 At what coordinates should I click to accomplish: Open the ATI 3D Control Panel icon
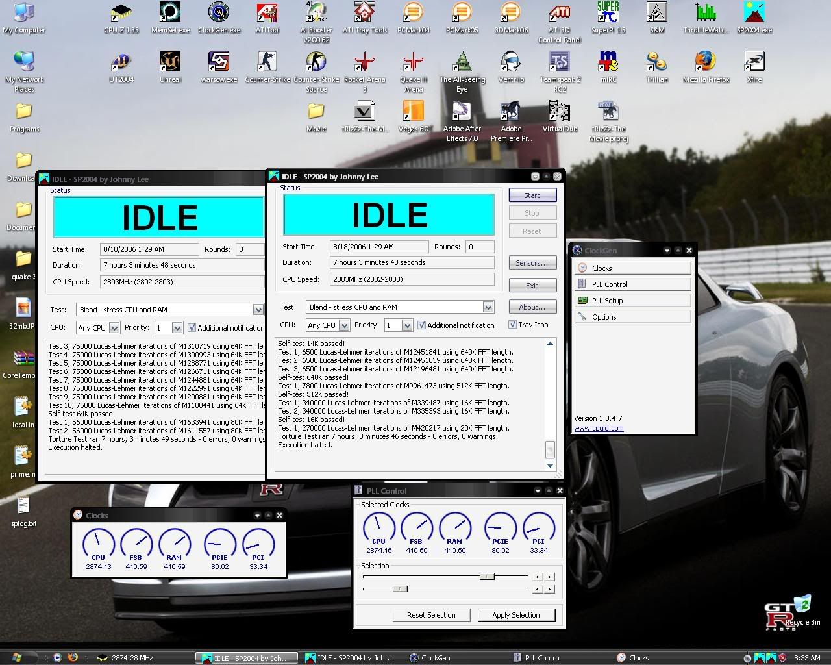(x=560, y=21)
